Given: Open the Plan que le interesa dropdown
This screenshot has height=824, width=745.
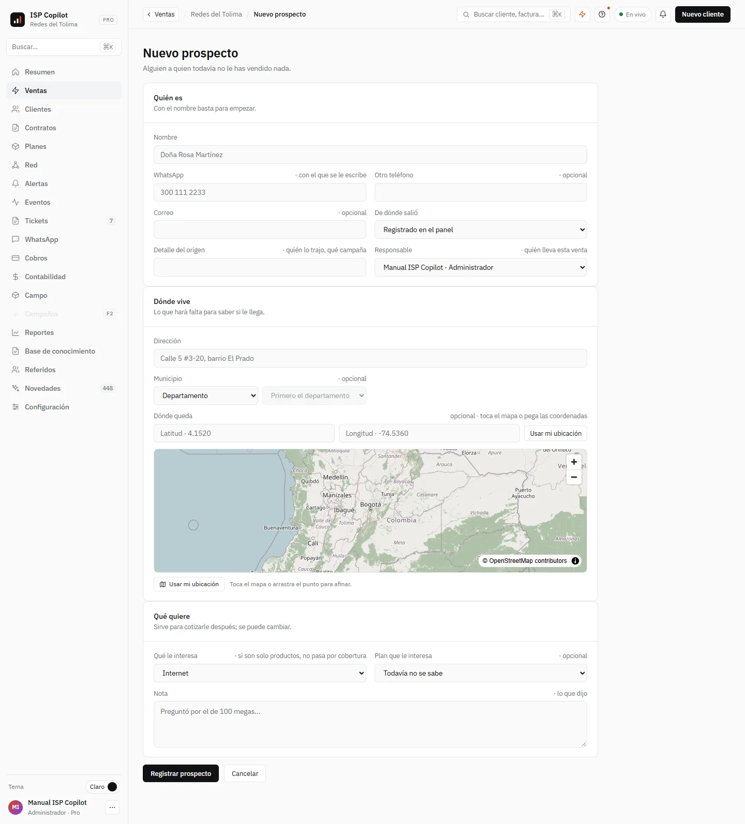Looking at the screenshot, I should point(481,673).
